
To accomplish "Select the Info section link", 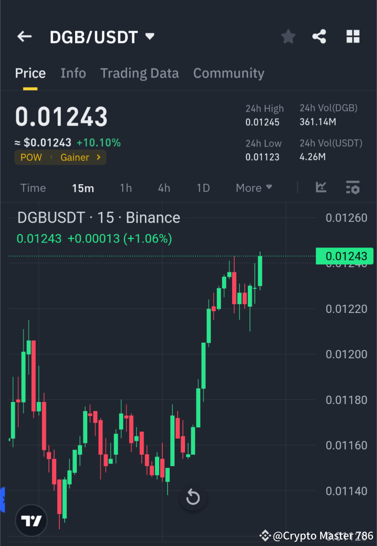I will click(x=73, y=73).
